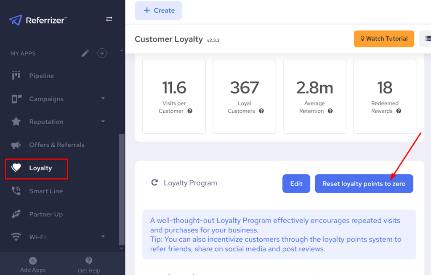
Task: Toggle sidebar with the swap arrows icon
Action: point(109,19)
